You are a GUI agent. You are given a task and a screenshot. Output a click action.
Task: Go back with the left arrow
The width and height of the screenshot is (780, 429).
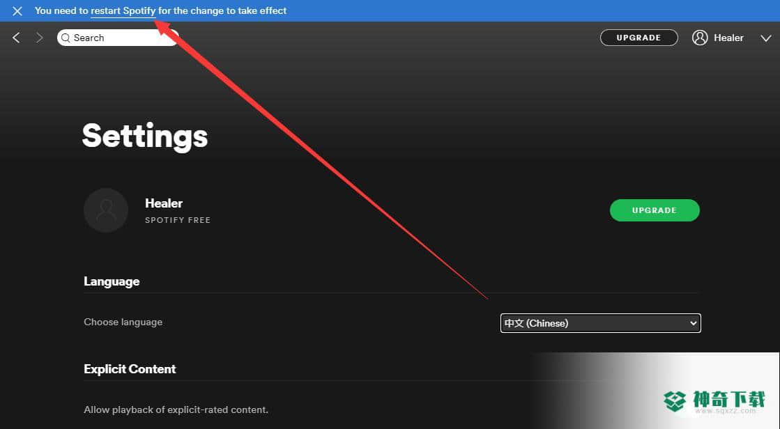16,38
